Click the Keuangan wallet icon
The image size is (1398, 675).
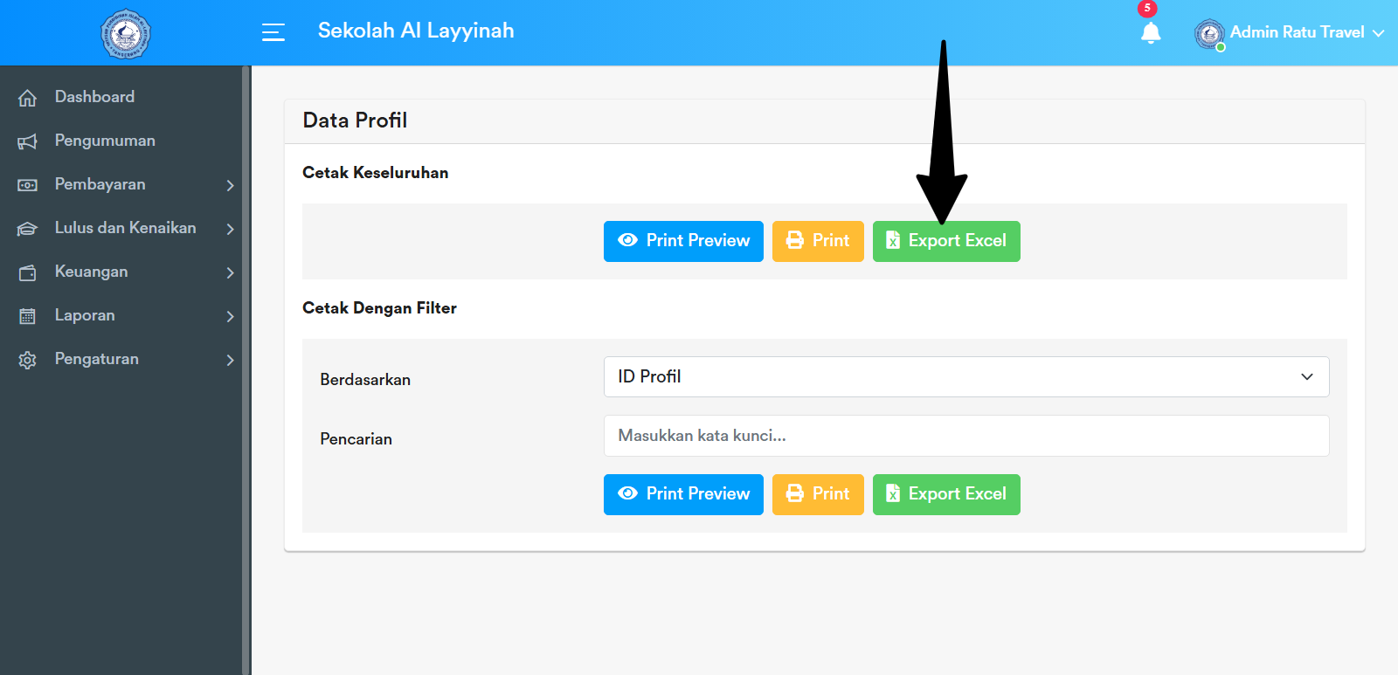click(x=28, y=272)
